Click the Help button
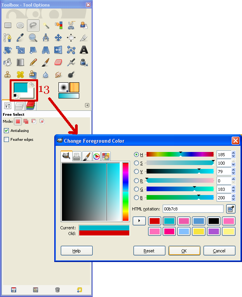This screenshot has height=297, width=242. pyautogui.click(x=77, y=251)
